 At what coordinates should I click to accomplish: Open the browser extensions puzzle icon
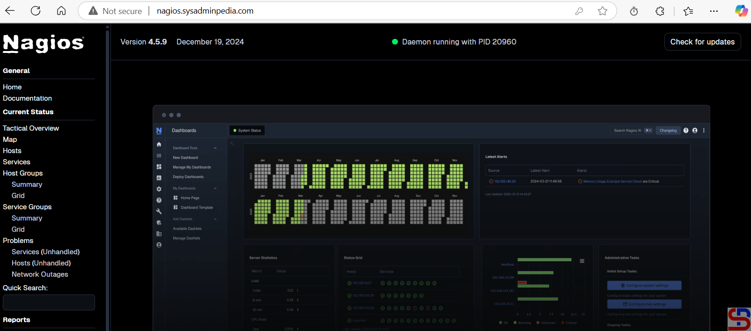660,11
